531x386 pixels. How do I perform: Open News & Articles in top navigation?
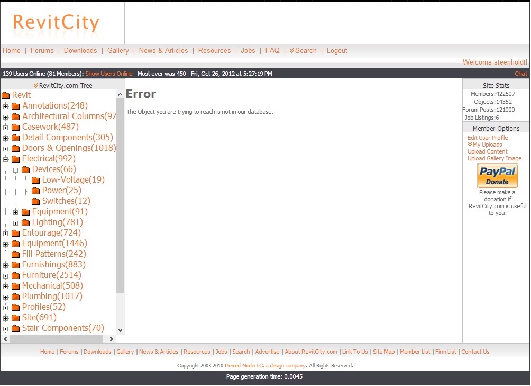[x=163, y=50]
